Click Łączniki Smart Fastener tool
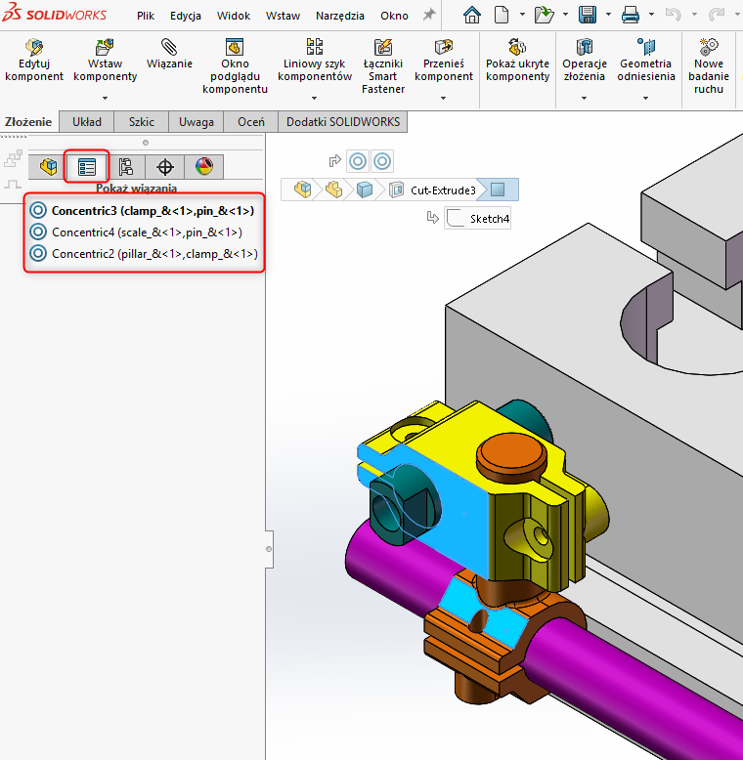 [382, 65]
